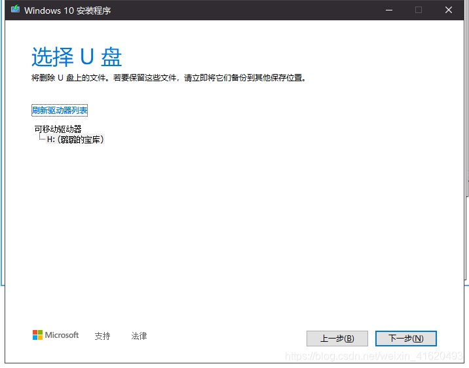Screen dimensions: 469x368
Task: Click the 刷新驱动器列表 refresh link
Action: pos(60,110)
